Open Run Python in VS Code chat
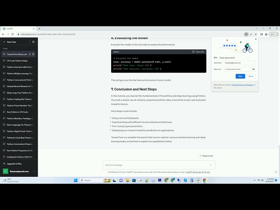The image size is (280, 210). (18, 112)
